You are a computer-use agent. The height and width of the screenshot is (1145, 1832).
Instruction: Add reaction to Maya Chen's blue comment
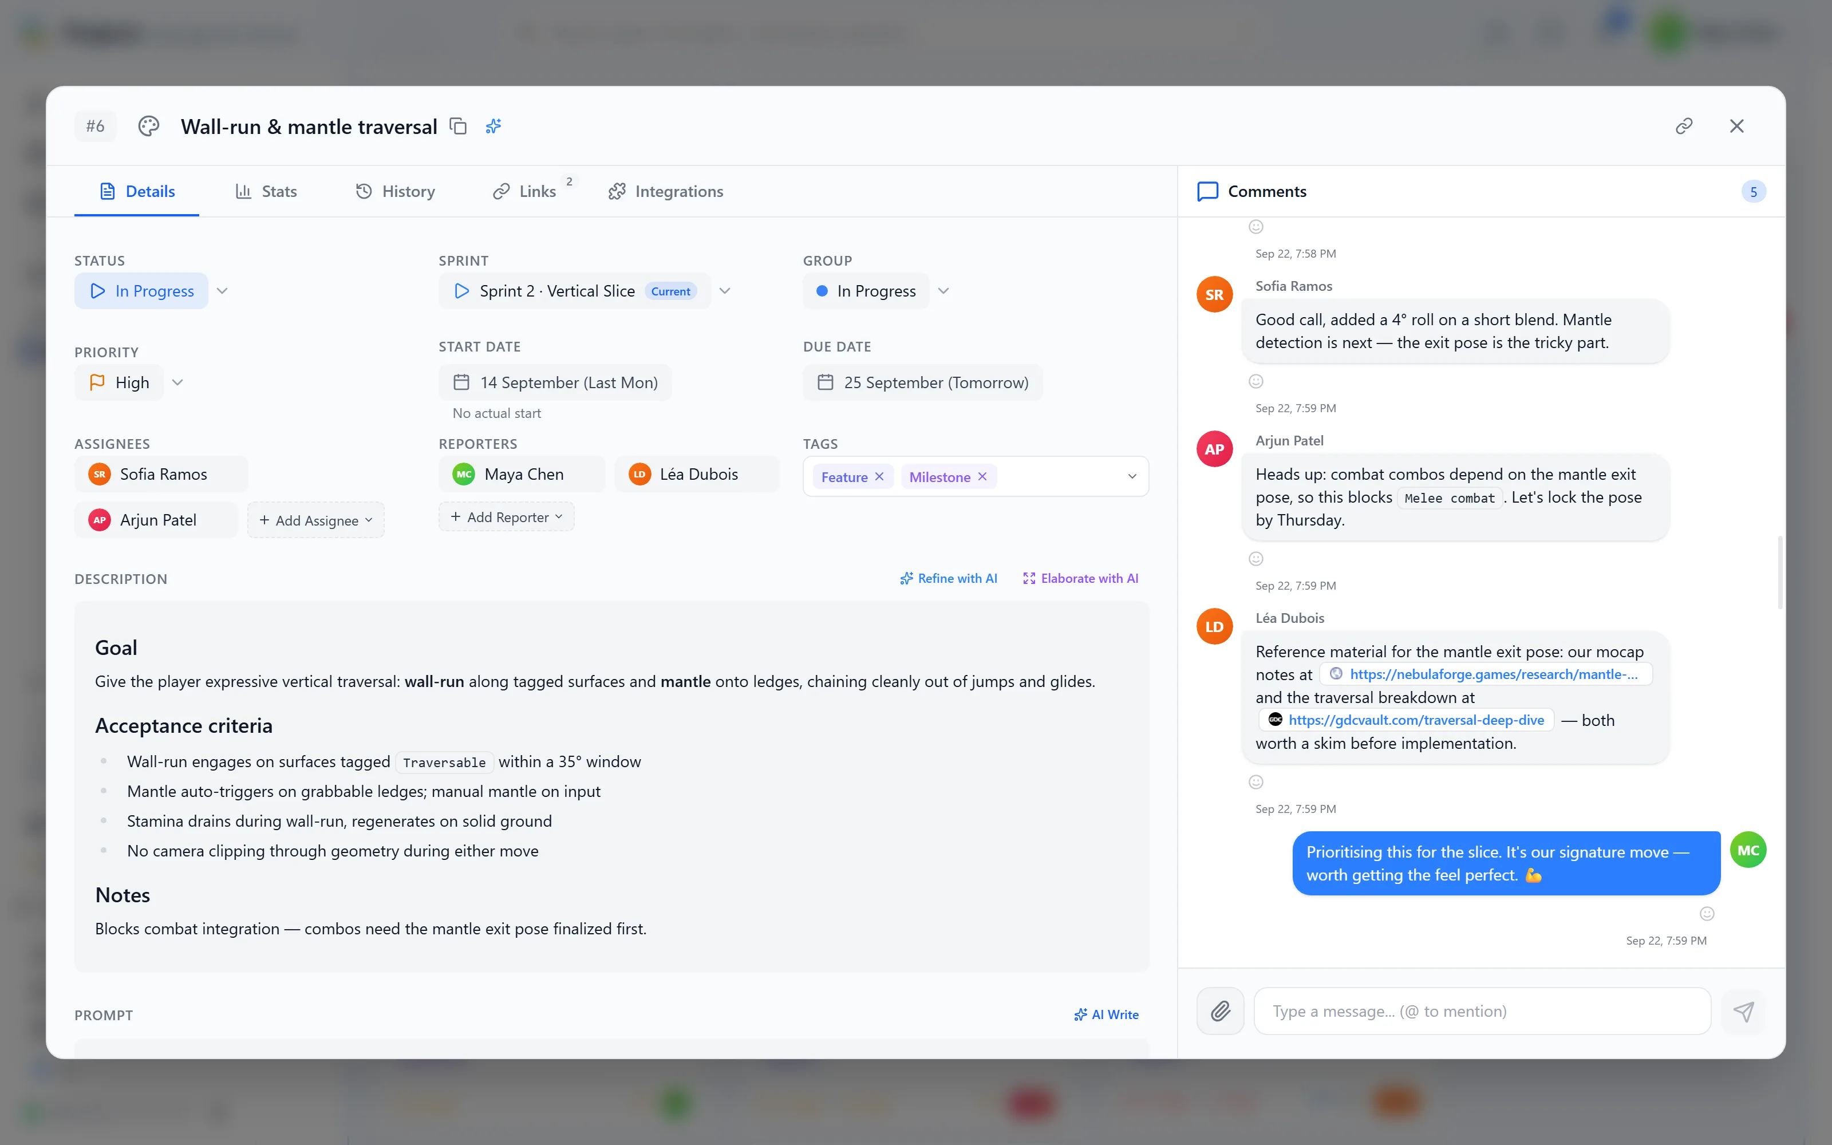(1707, 914)
